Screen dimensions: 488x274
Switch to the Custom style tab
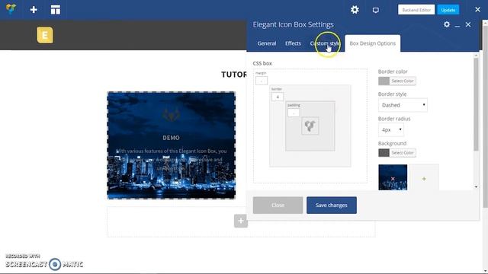point(325,43)
